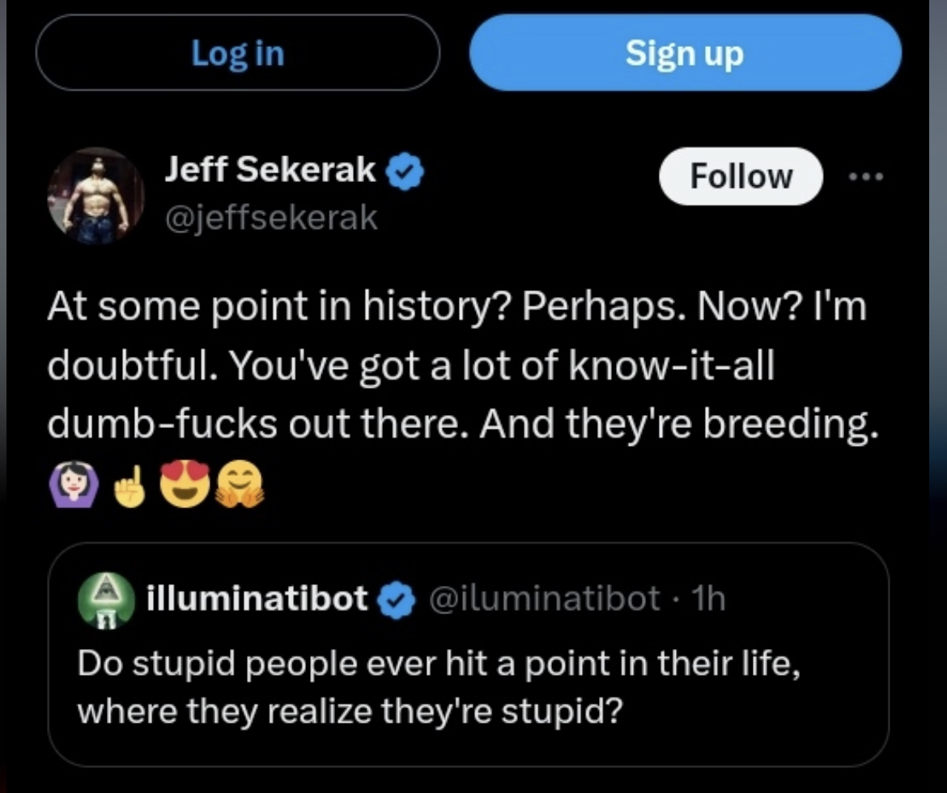Click the Jeff Sekerak display name
Viewport: 947px width, 793px height.
point(271,171)
